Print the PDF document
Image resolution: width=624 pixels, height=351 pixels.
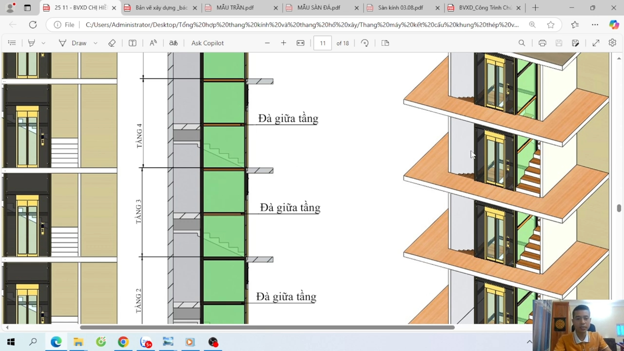coord(542,43)
